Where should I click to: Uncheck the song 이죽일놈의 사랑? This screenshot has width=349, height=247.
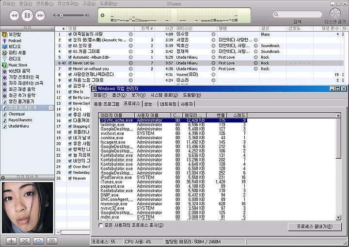click(x=70, y=34)
